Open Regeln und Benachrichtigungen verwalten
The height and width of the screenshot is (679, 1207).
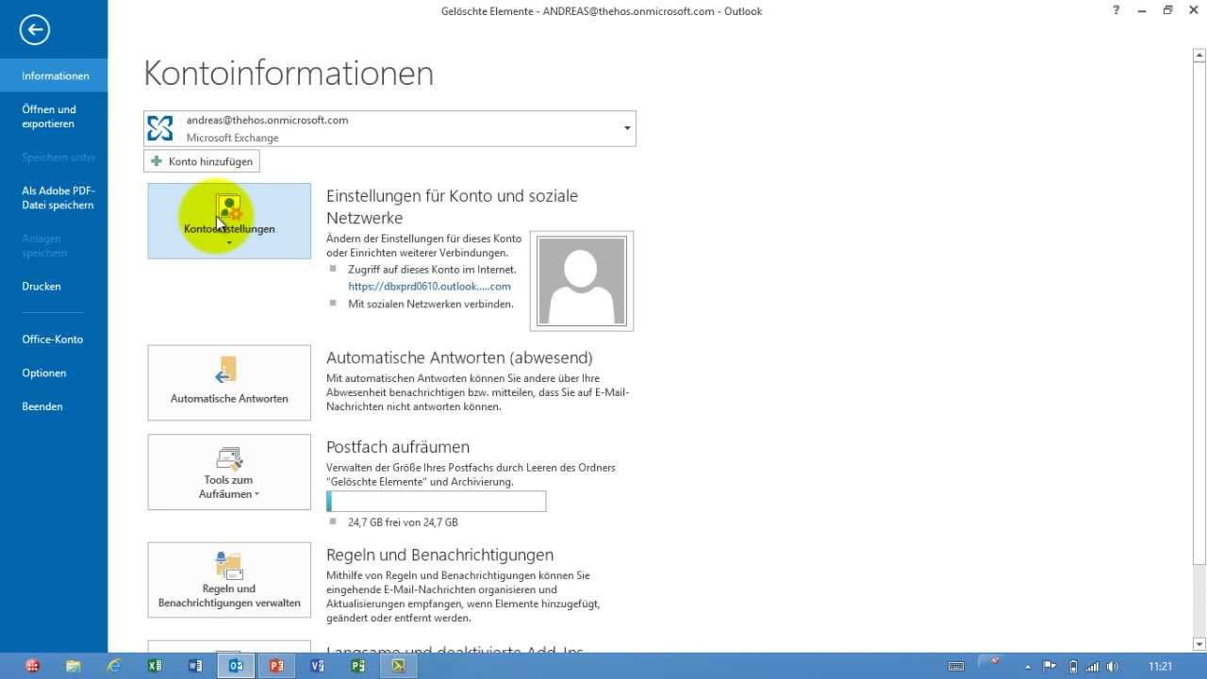coord(229,580)
